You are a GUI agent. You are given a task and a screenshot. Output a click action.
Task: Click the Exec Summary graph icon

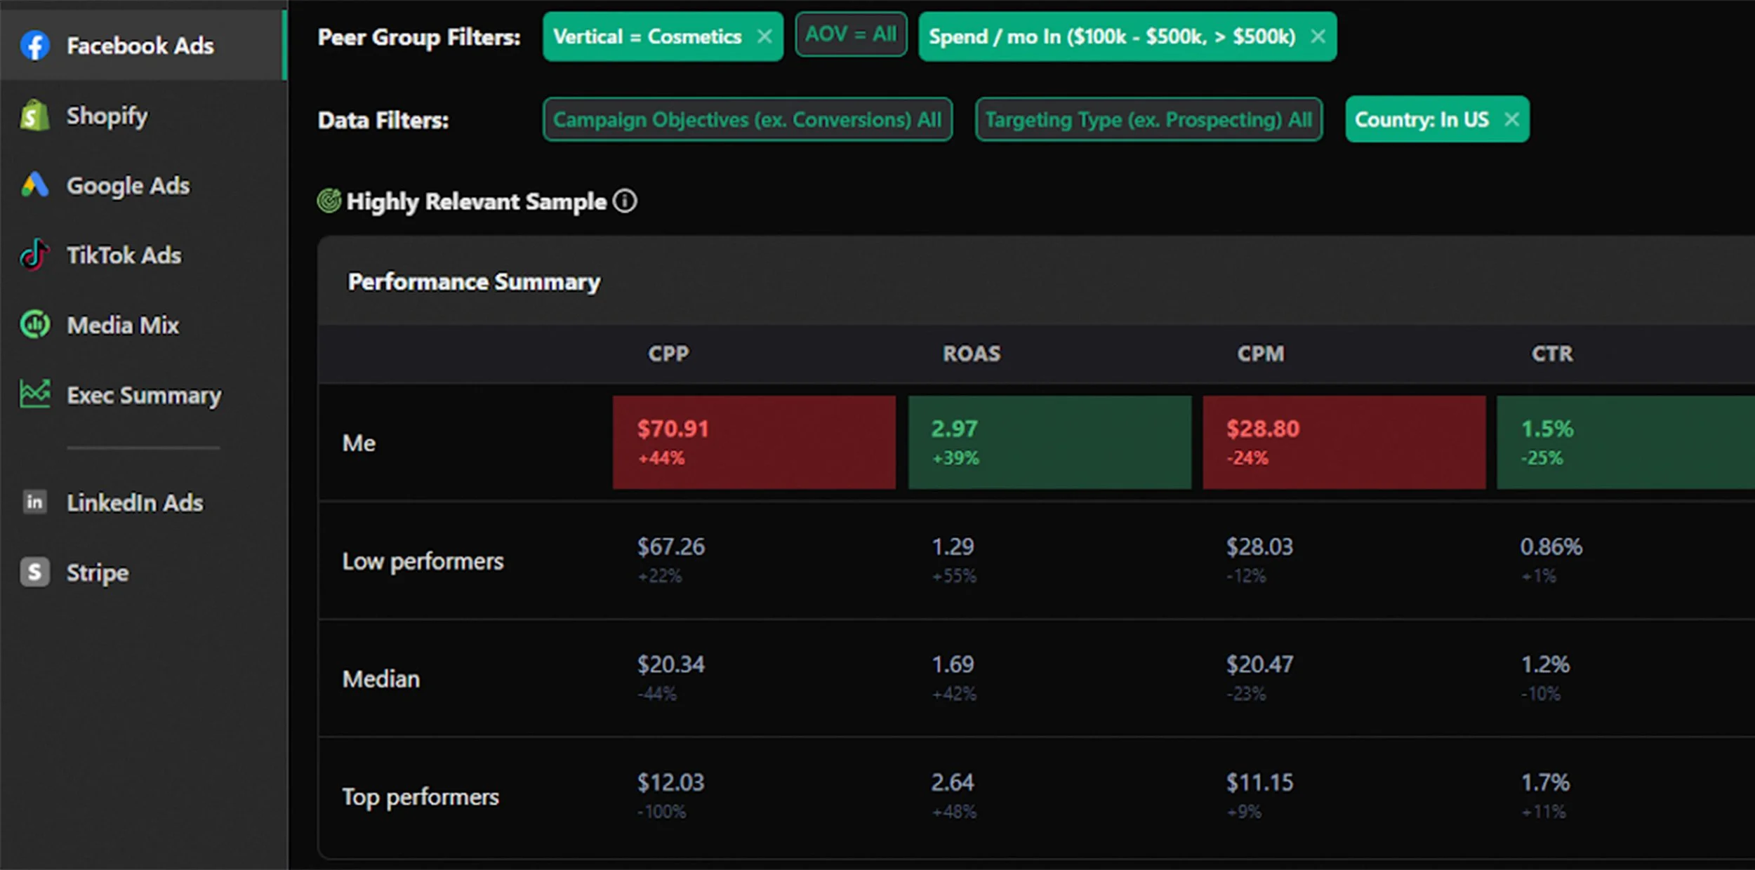(x=34, y=394)
